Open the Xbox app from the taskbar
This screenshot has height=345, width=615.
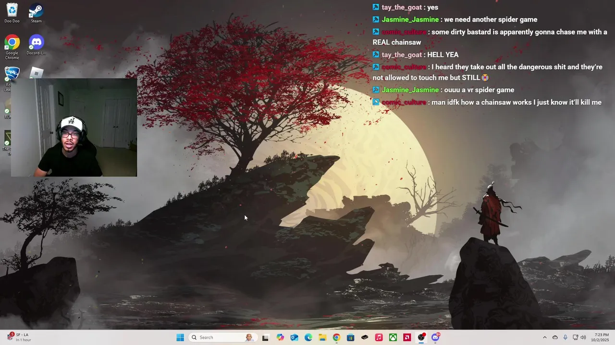(x=393, y=337)
